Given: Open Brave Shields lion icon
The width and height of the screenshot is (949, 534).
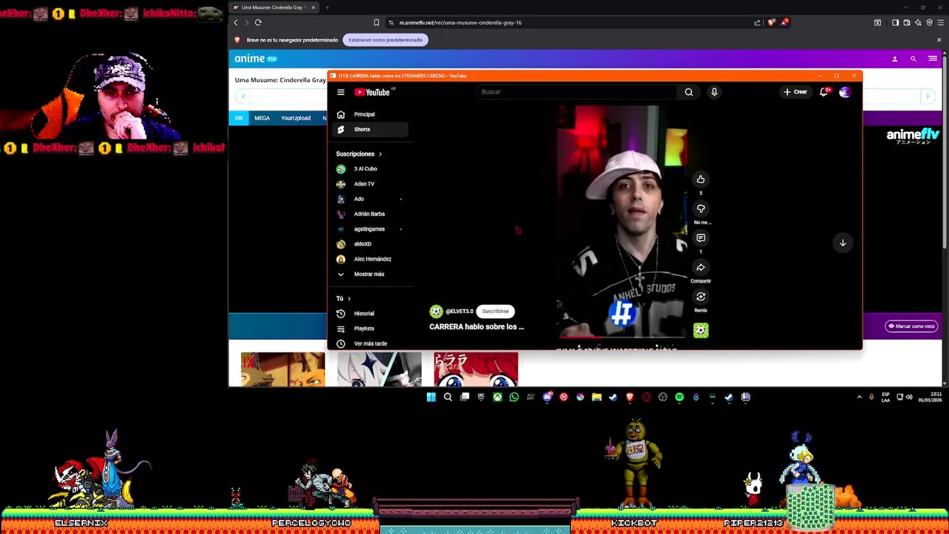Looking at the screenshot, I should point(772,22).
